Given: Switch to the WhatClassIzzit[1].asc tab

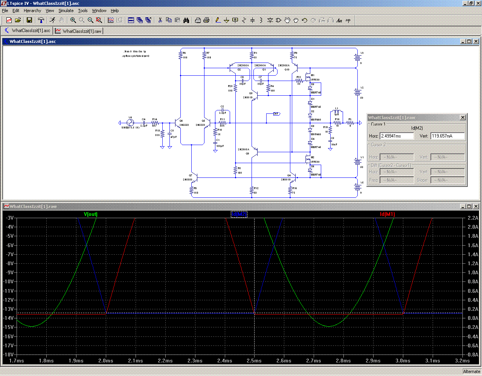Looking at the screenshot, I should click(x=27, y=31).
